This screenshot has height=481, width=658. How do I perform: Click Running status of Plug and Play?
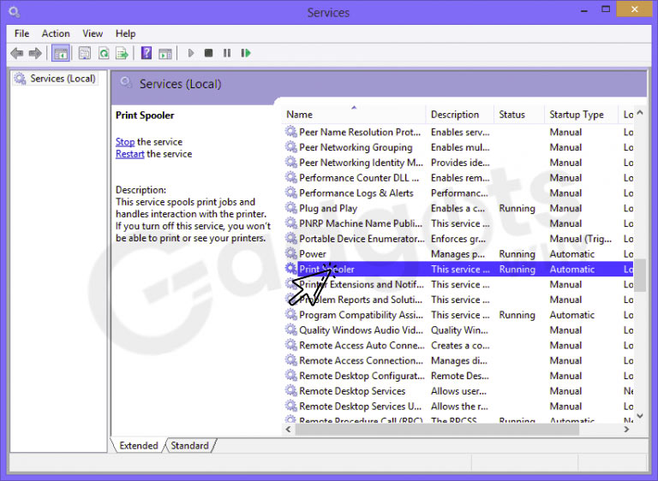coord(517,208)
